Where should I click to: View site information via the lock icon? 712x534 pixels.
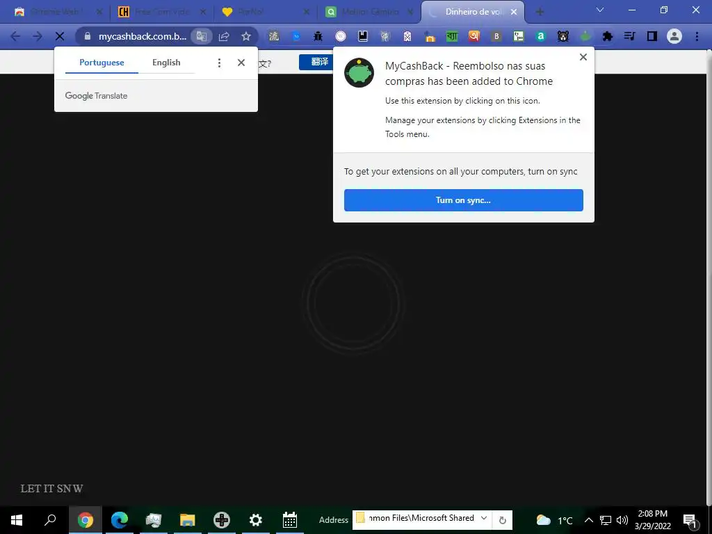(x=88, y=36)
